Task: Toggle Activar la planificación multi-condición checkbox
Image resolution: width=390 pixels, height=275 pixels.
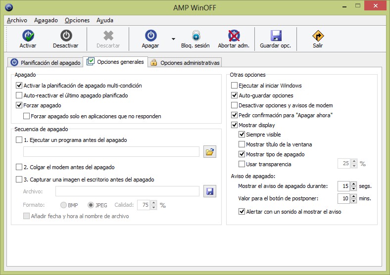Action: 19,86
